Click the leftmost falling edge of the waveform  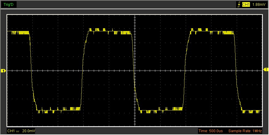32,71
